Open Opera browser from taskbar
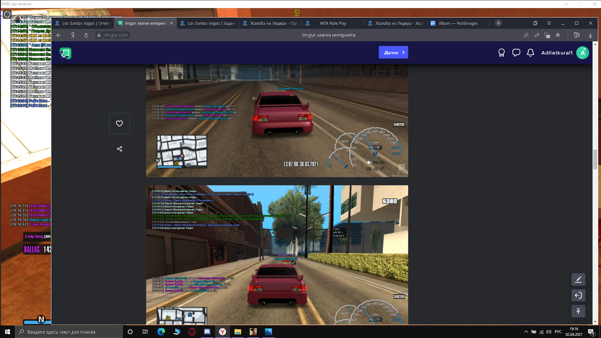The height and width of the screenshot is (338, 601). tap(192, 331)
